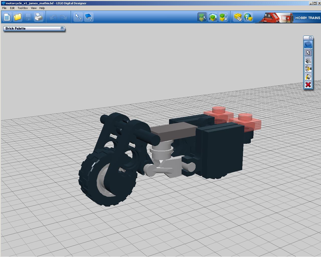Print the current model
Image resolution: width=321 pixels, height=257 pixels.
point(39,17)
